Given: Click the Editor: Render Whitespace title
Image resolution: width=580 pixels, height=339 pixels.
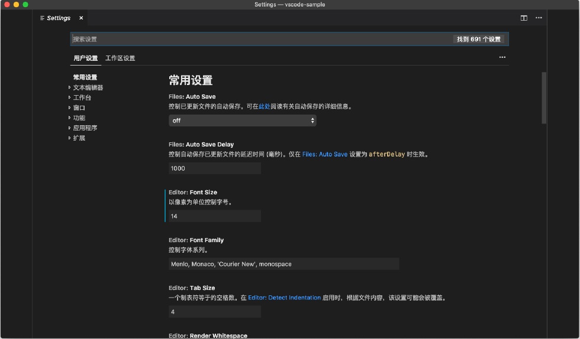Looking at the screenshot, I should (208, 335).
